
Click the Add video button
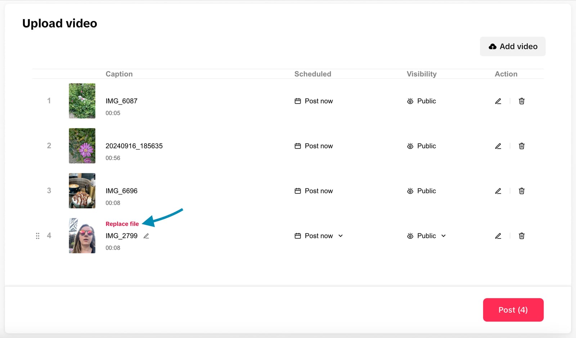(512, 46)
